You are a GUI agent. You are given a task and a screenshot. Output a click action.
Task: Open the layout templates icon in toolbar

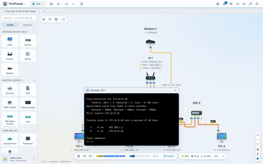point(51,4)
